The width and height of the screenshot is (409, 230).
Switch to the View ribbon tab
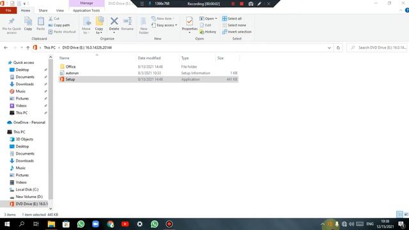(x=59, y=10)
